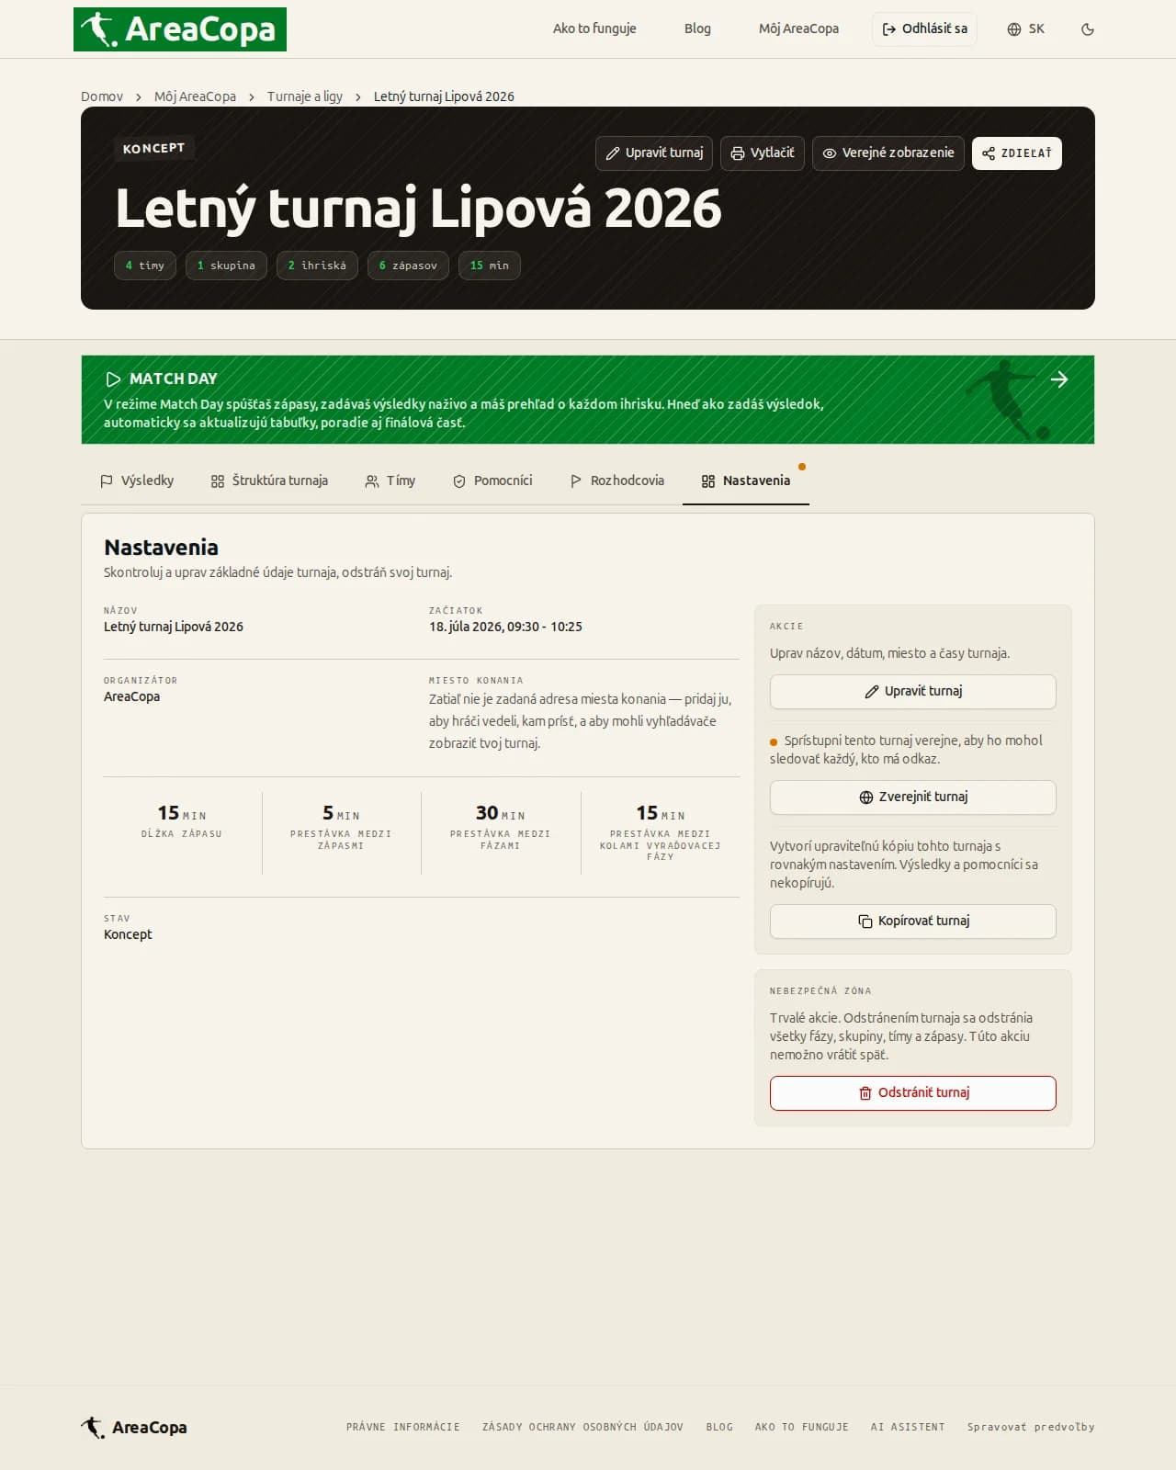Click Spravovať predvoľby in the footer
This screenshot has height=1470, width=1176.
click(x=1031, y=1428)
